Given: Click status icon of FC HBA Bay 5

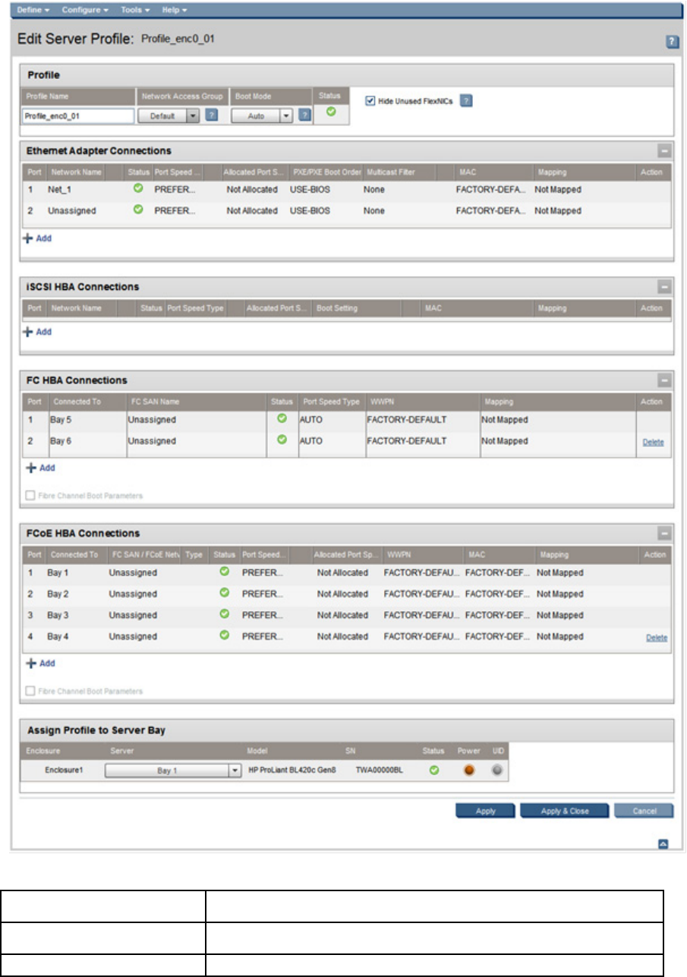Looking at the screenshot, I should click(x=282, y=419).
